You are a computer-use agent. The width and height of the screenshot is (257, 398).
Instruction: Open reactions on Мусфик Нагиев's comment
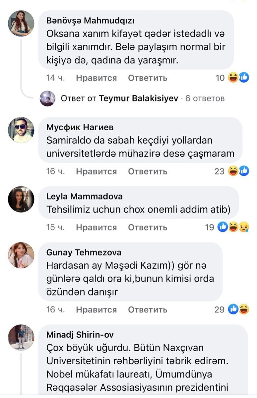point(238,171)
